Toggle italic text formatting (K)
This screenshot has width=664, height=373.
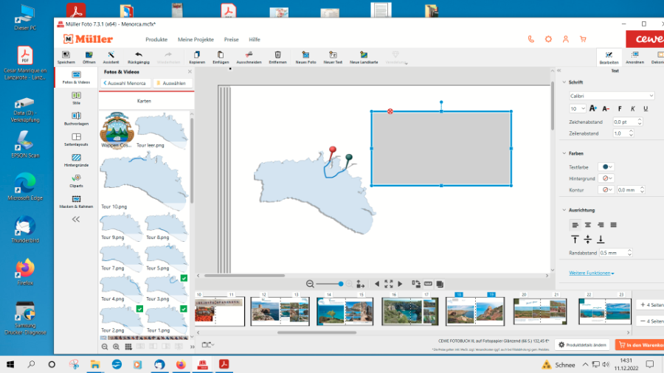(x=632, y=108)
